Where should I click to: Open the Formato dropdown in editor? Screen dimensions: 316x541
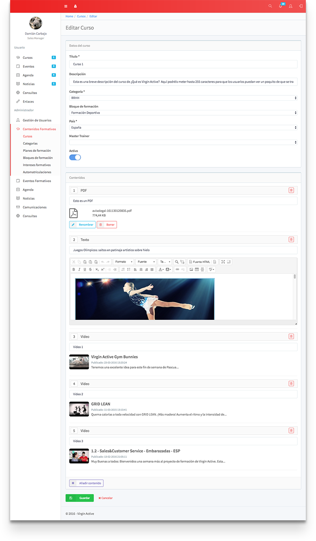tap(124, 262)
